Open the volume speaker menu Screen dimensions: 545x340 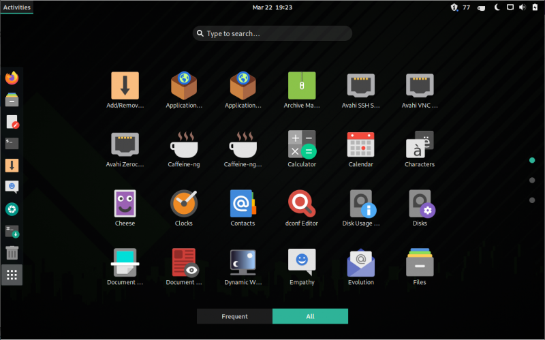click(x=522, y=7)
